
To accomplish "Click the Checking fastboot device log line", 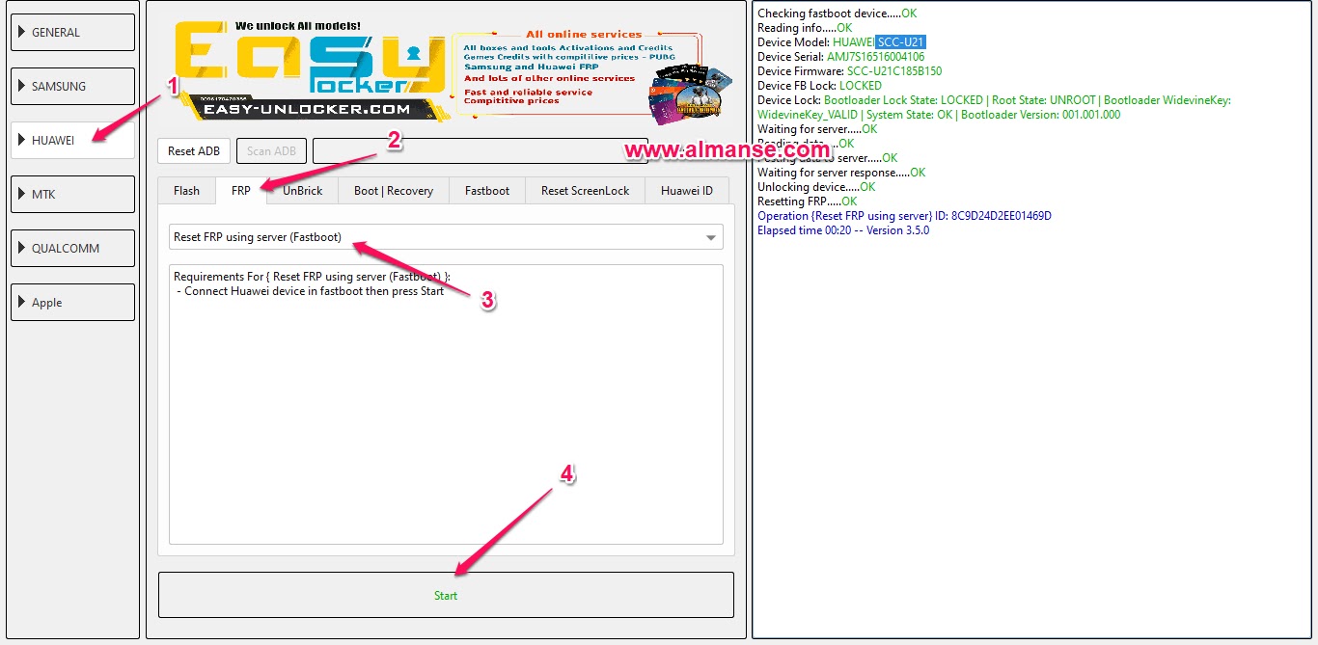I will pyautogui.click(x=837, y=13).
